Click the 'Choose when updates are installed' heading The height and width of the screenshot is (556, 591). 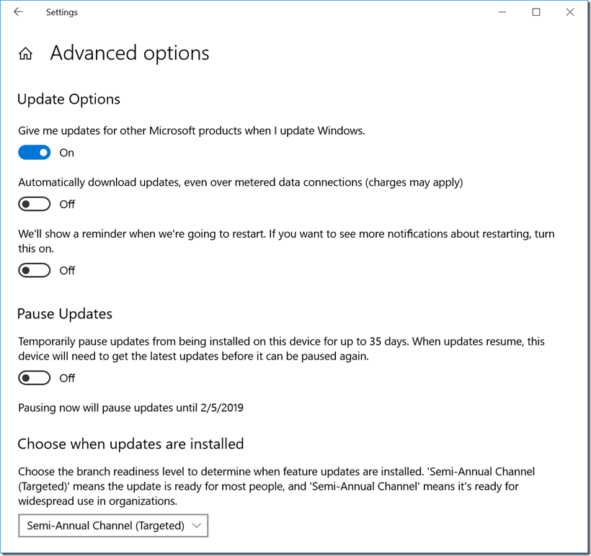[130, 444]
